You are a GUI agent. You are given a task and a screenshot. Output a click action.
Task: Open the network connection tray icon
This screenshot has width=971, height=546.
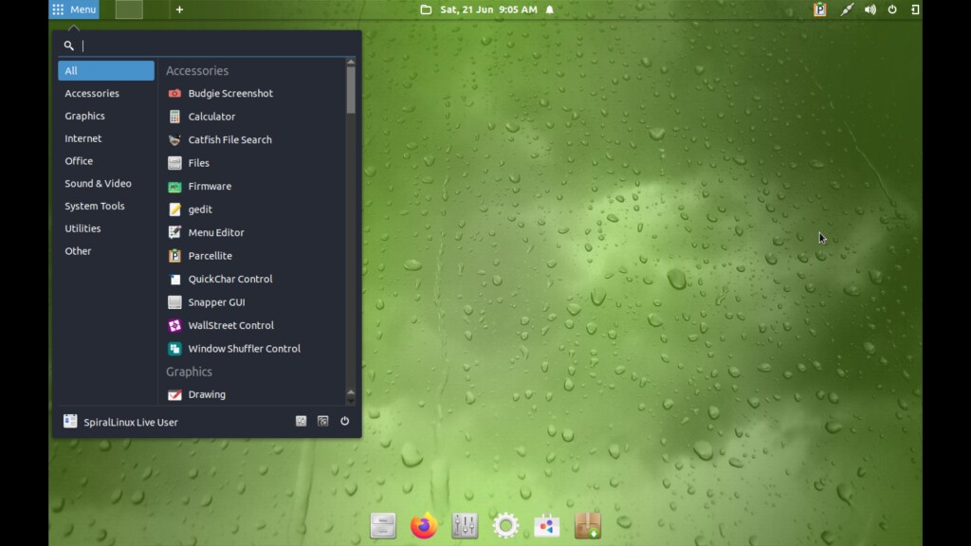[x=847, y=9]
